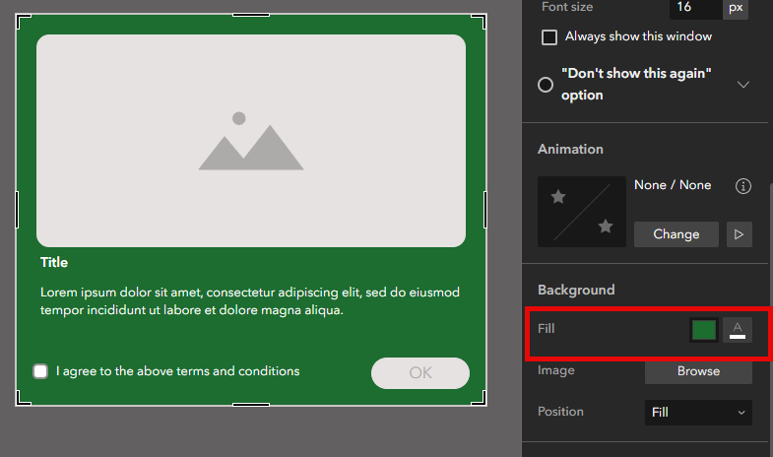Open the animation info icon

click(742, 186)
